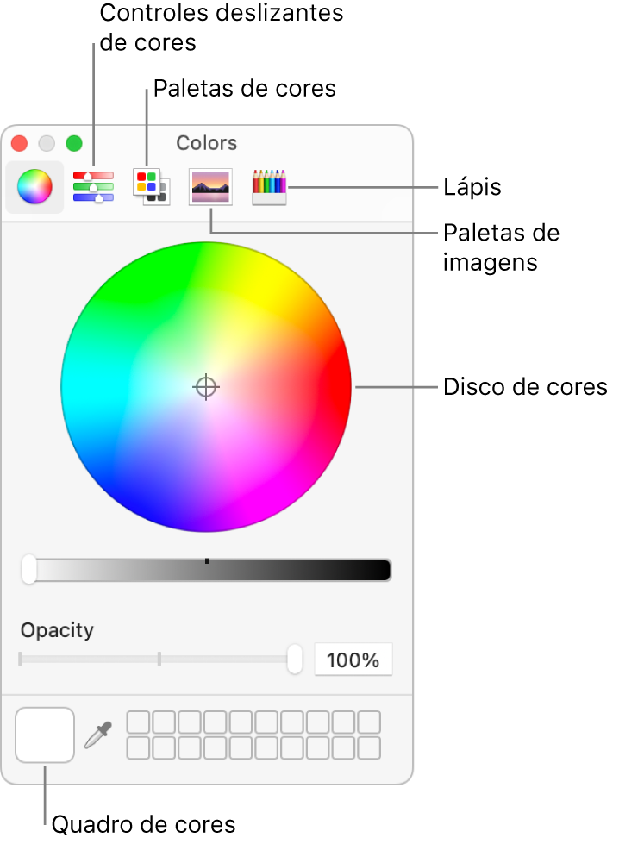This screenshot has height=844, width=644.
Task: Switch to the color sliders tab
Action: point(93,187)
